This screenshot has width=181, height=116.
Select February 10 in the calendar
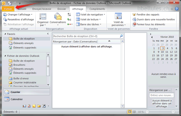[x=162, y=52]
